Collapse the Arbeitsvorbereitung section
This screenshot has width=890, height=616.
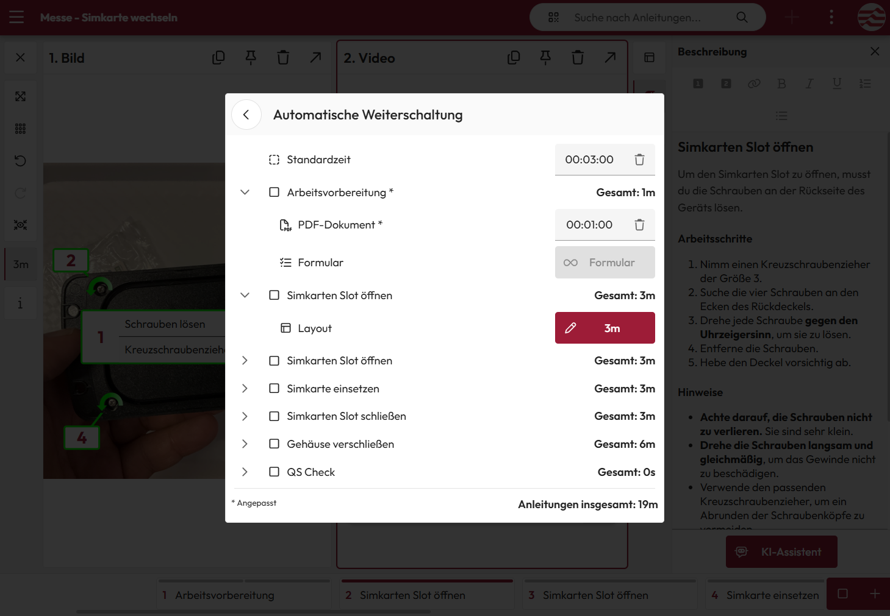point(245,193)
